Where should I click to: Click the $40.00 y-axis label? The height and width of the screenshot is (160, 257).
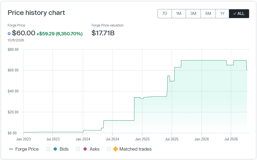tap(13, 91)
